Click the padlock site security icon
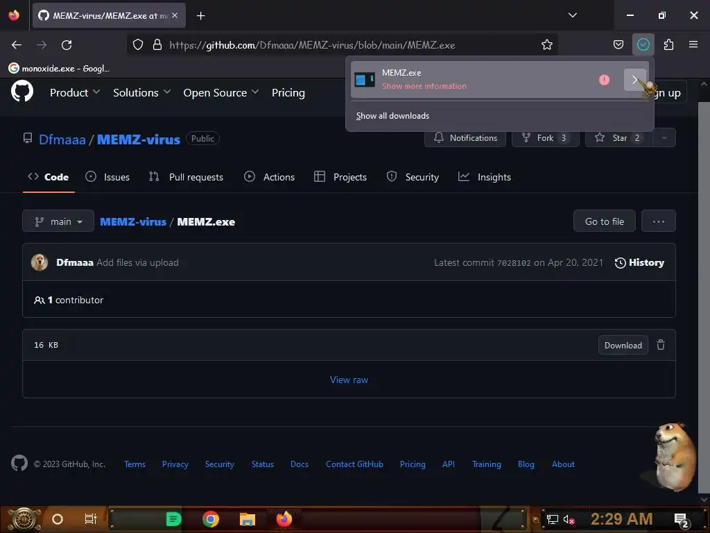This screenshot has height=533, width=710. [x=157, y=45]
